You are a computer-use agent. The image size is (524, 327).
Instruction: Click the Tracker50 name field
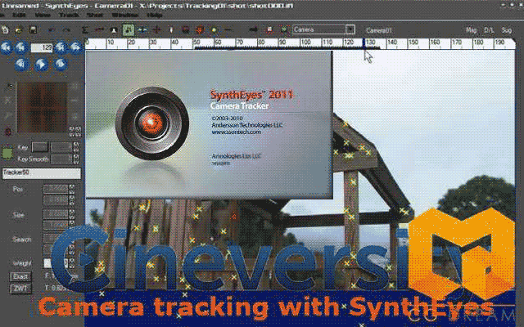(x=42, y=173)
